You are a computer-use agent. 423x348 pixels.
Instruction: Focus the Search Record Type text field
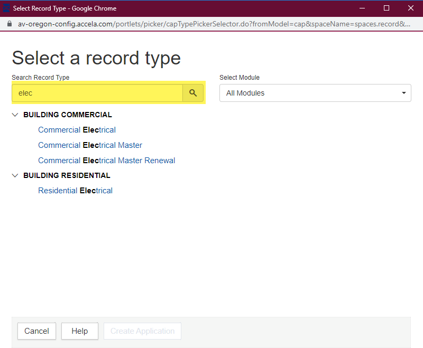98,93
